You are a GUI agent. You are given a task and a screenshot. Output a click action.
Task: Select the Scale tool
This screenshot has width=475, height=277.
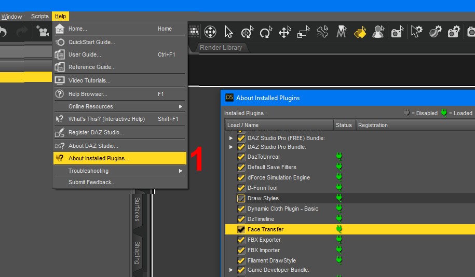click(x=303, y=32)
